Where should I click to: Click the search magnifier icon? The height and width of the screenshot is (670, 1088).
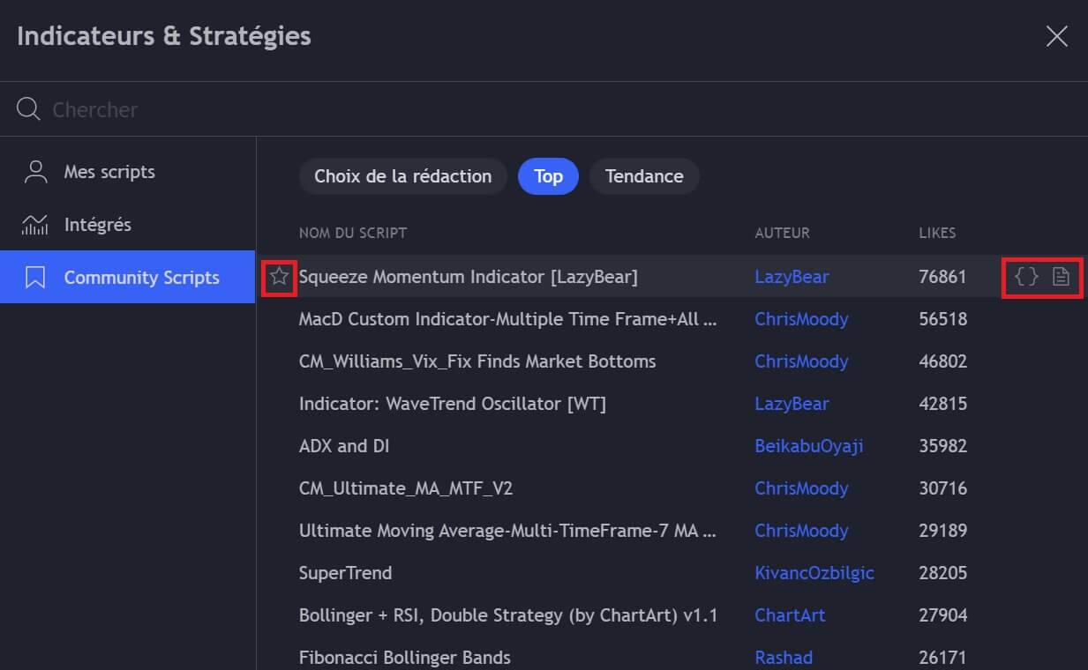28,109
